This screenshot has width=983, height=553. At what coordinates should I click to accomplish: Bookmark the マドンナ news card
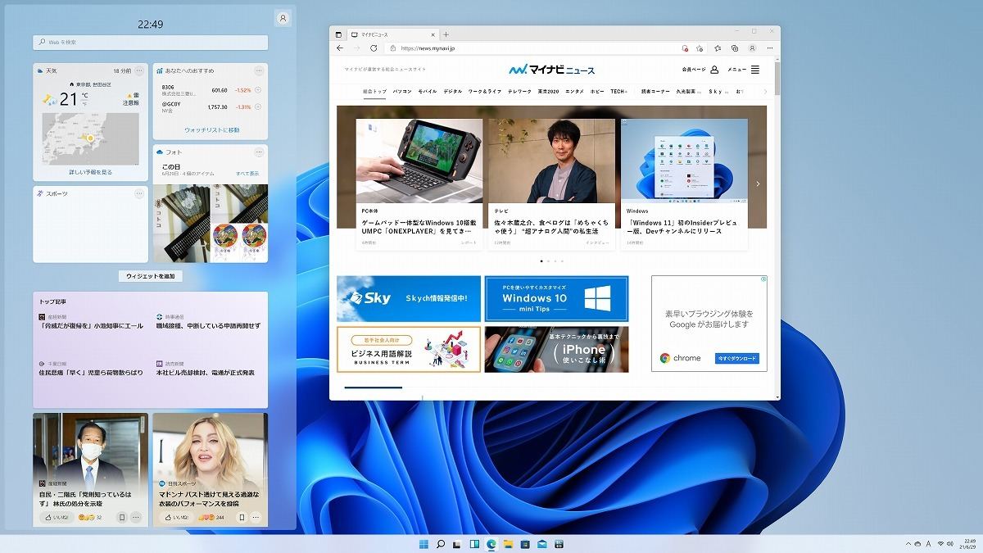(x=242, y=518)
